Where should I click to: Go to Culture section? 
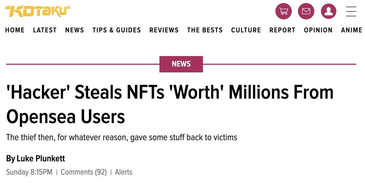coord(246,30)
